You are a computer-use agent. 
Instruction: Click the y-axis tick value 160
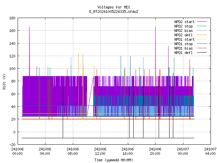[x=12, y=31]
